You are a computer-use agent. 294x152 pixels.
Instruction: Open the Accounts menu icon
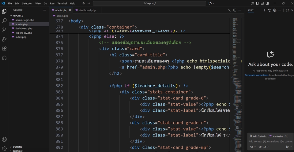pos(4,139)
